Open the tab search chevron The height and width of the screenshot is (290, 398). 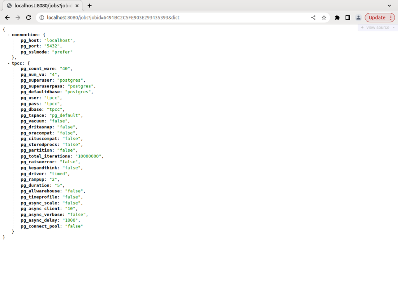pos(389,5)
